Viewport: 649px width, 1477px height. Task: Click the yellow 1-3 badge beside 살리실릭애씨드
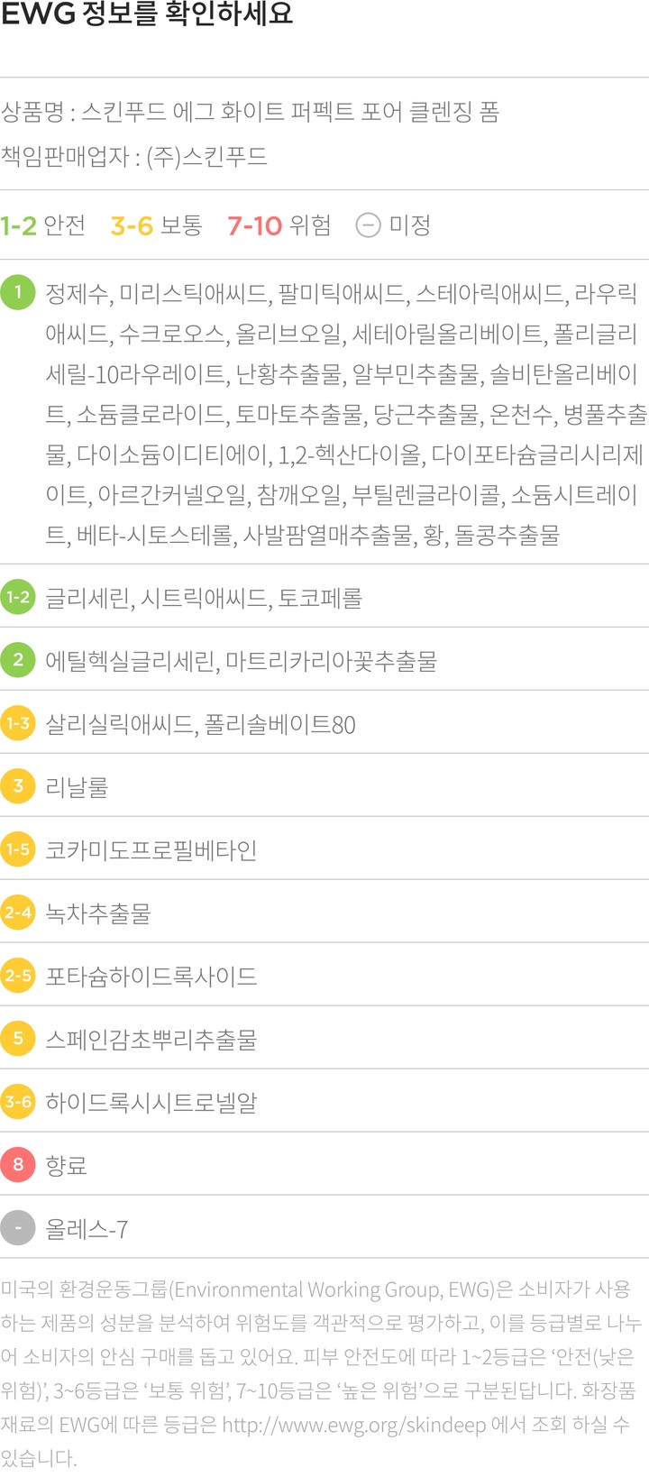tap(18, 723)
